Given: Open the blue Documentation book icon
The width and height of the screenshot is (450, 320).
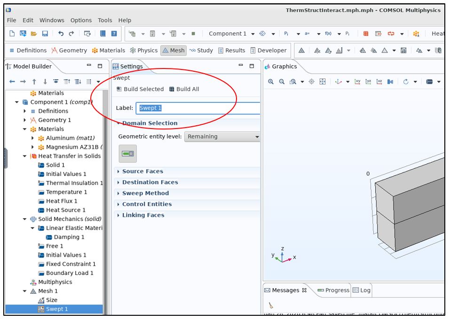Looking at the screenshot, I should point(103,33).
